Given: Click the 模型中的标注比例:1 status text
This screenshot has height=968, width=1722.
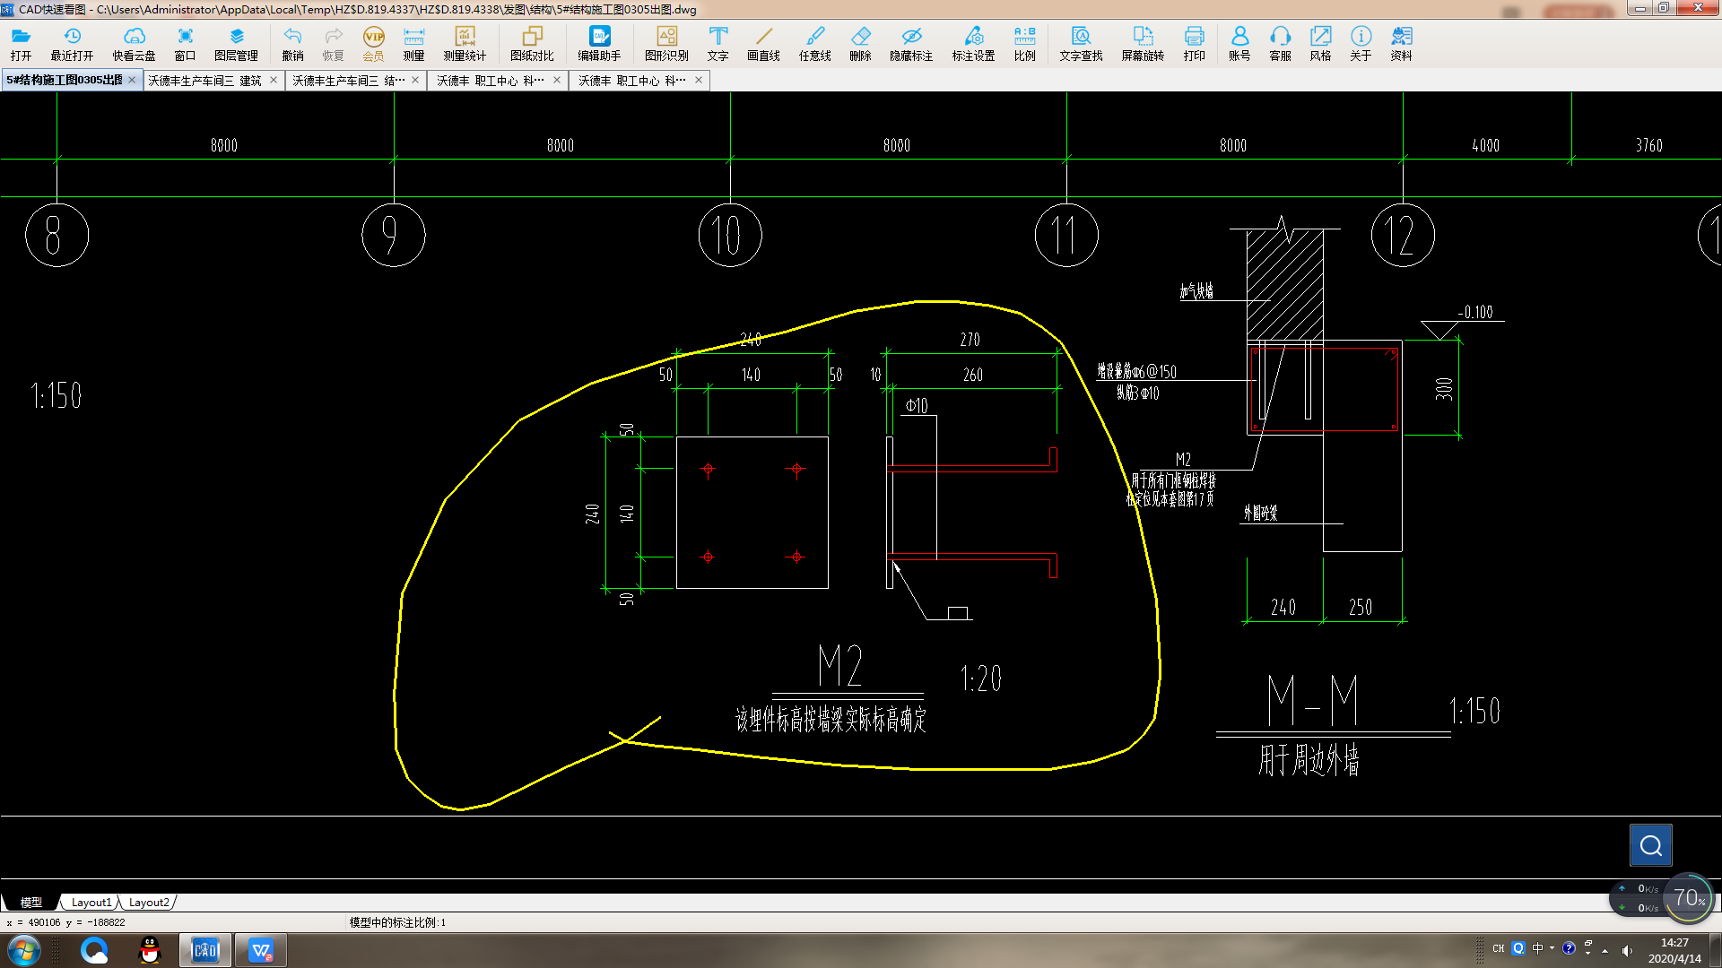Looking at the screenshot, I should [x=397, y=922].
